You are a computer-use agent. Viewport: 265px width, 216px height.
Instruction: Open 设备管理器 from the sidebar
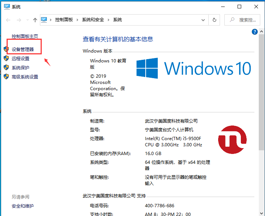[23, 49]
